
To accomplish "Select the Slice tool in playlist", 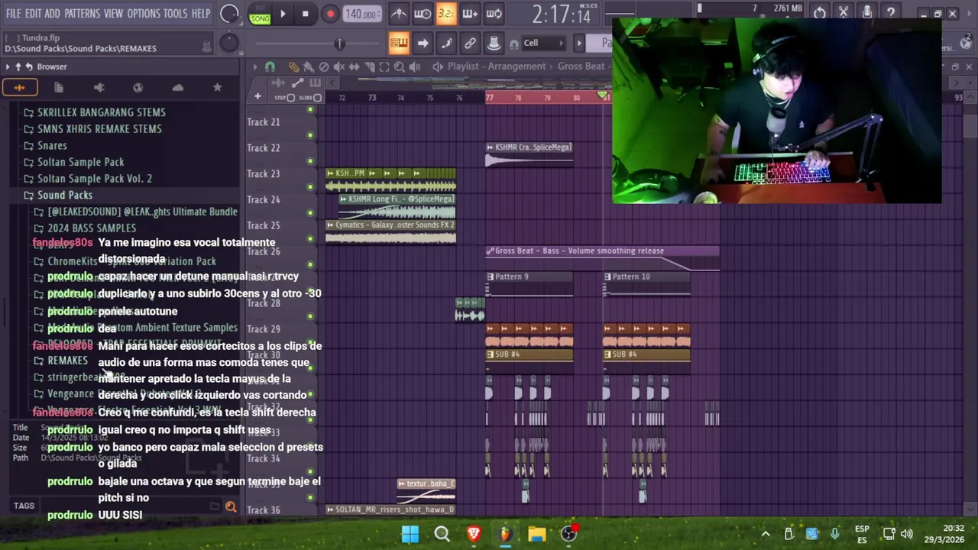I will (x=369, y=66).
